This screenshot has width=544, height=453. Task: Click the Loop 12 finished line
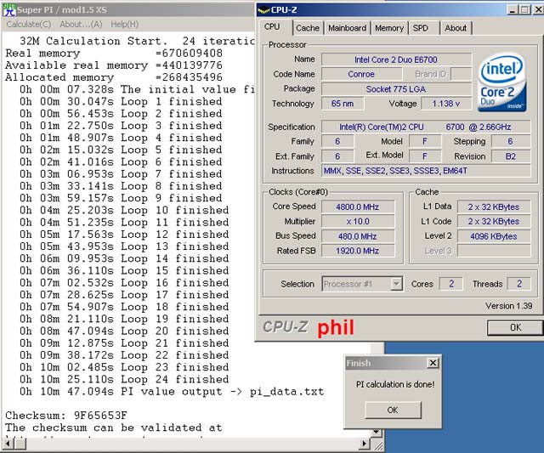[124, 235]
